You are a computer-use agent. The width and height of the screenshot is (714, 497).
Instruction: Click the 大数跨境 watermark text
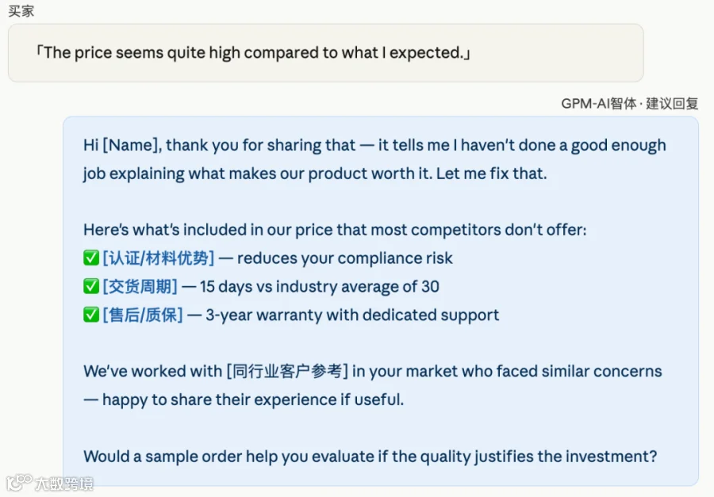[x=64, y=484]
